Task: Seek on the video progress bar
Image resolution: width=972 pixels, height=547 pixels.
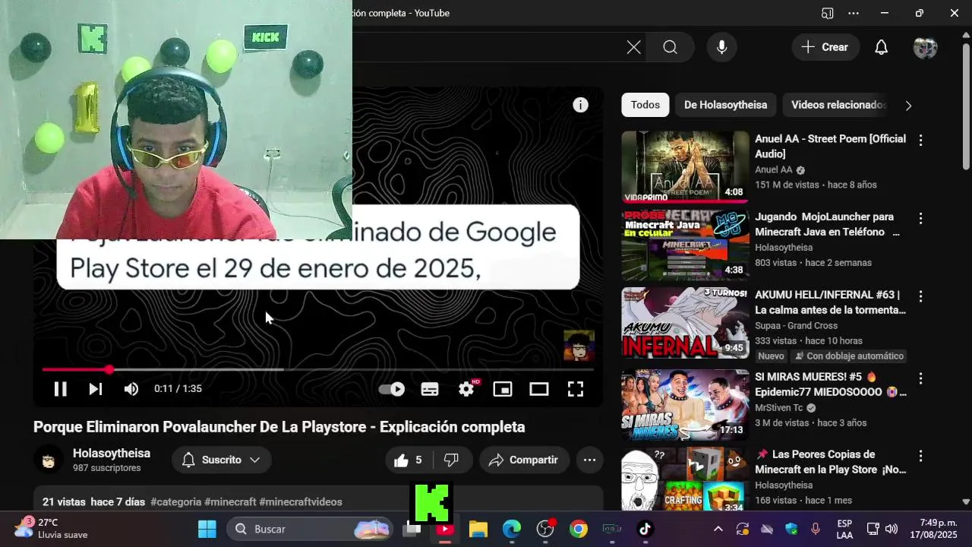Action: (318, 370)
